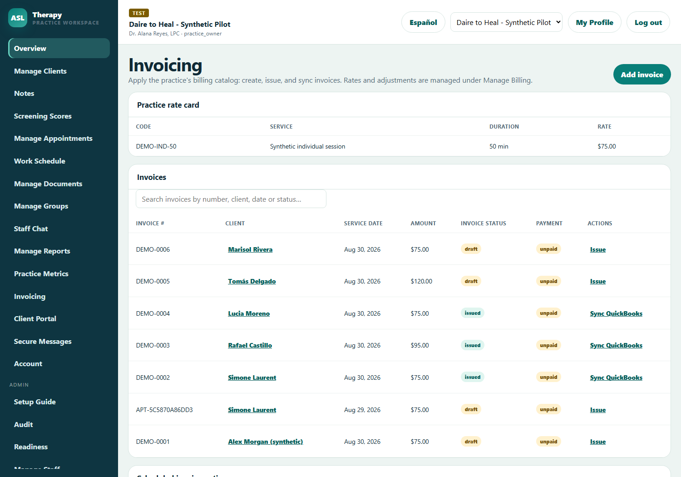
Task: Click the unpaid badge for DEMO-0003
Action: (x=548, y=345)
